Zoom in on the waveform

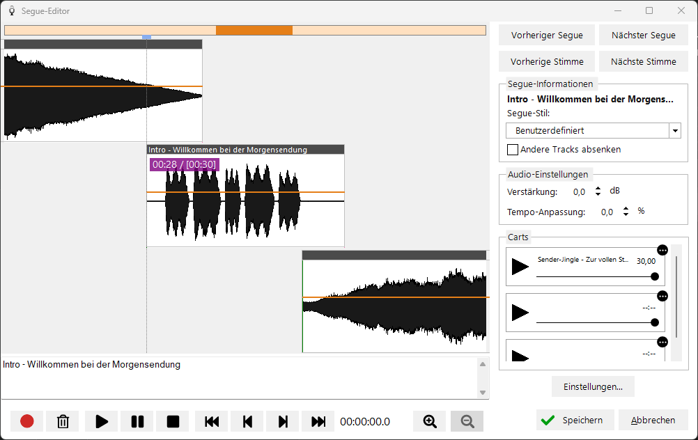tap(430, 421)
